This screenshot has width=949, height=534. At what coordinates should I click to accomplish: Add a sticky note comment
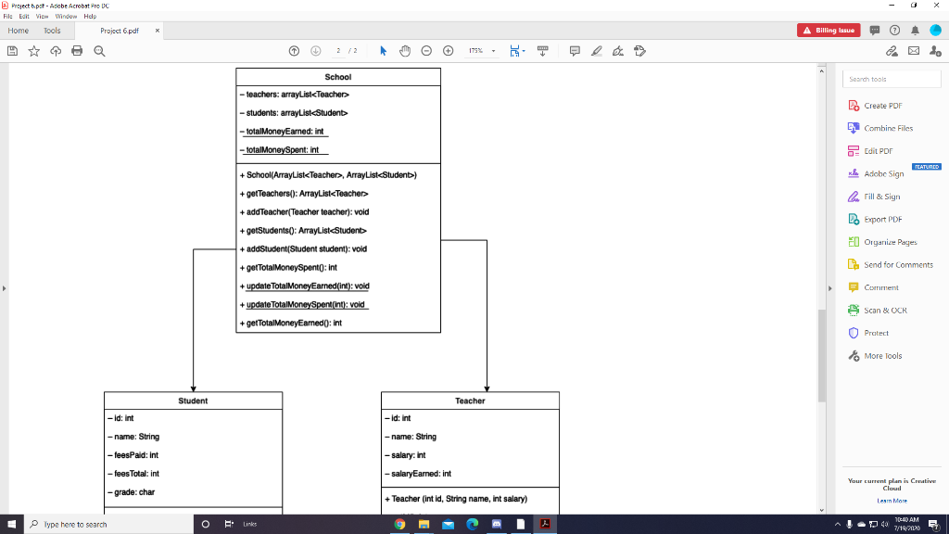[575, 51]
